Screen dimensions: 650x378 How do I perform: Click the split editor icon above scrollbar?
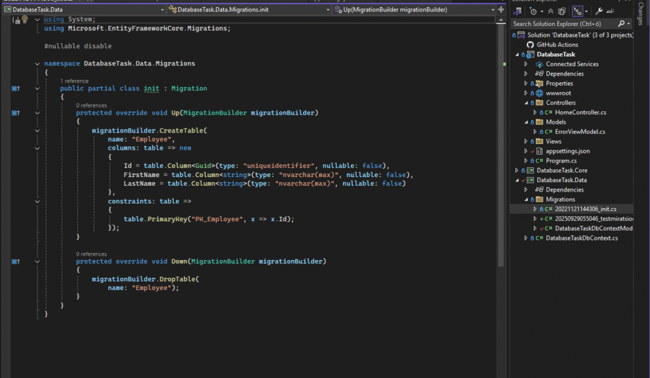click(x=501, y=10)
